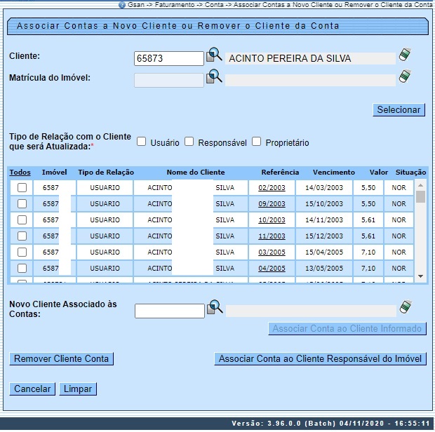Click the search icon beside Cliente field
The width and height of the screenshot is (435, 432).
[x=213, y=56]
